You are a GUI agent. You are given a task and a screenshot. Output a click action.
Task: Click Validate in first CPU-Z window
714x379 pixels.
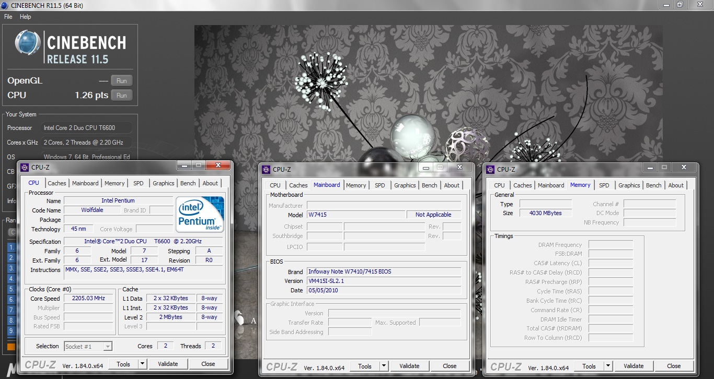(168, 364)
